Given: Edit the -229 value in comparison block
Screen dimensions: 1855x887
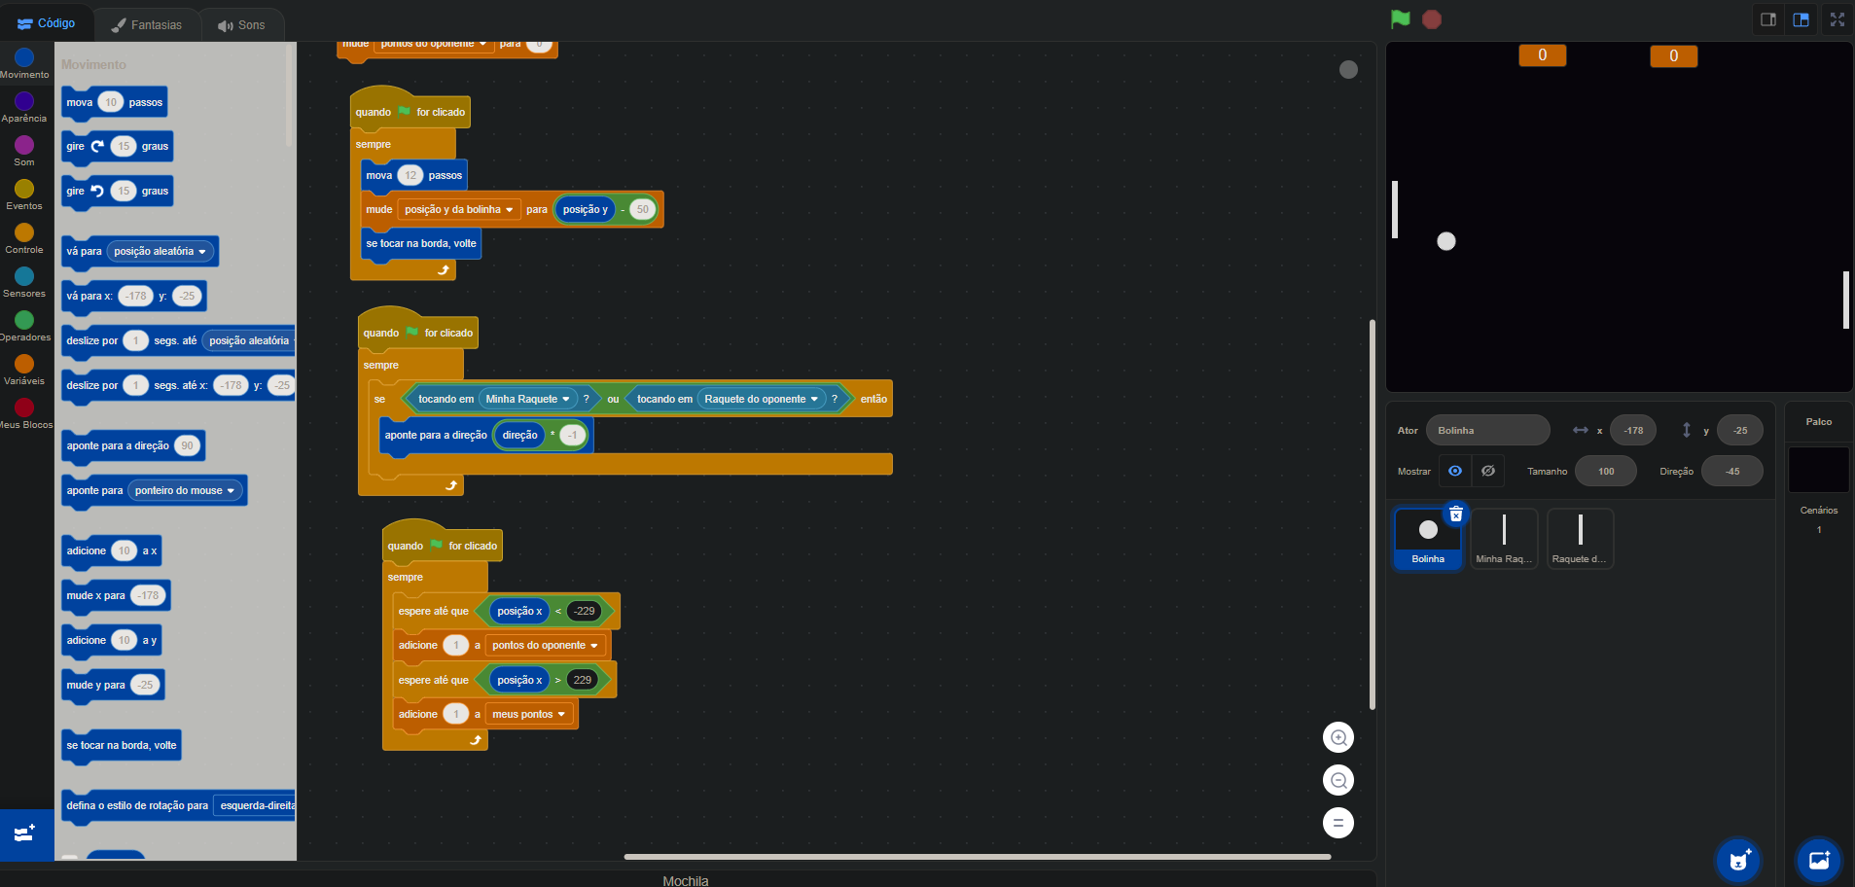Looking at the screenshot, I should [x=584, y=612].
